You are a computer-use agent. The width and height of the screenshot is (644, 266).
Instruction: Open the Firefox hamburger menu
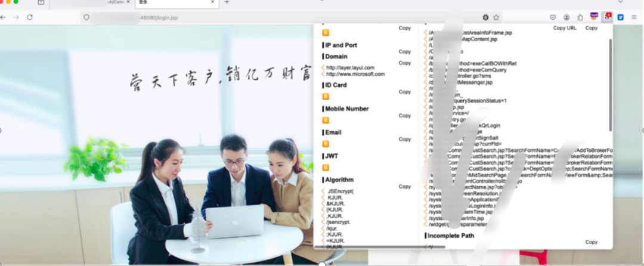(x=634, y=17)
